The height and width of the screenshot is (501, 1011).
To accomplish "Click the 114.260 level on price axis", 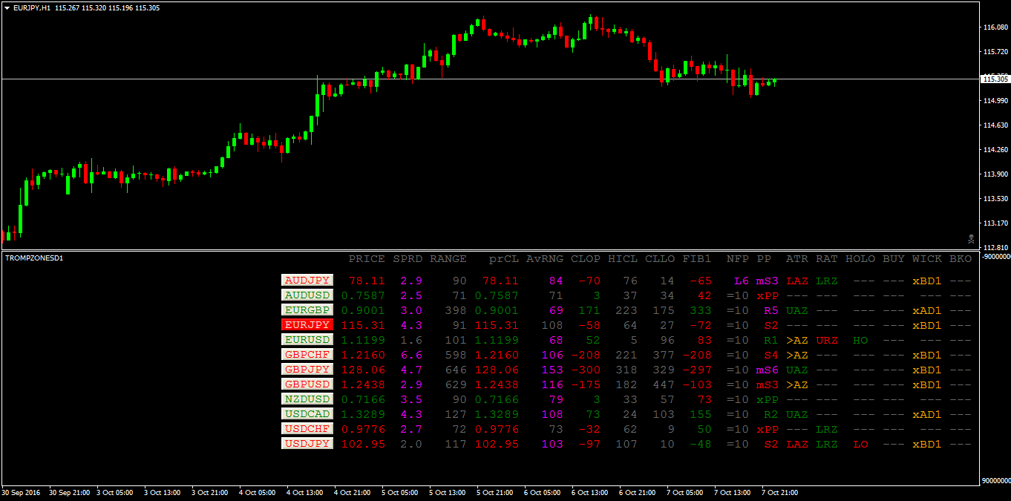I will click(x=995, y=149).
